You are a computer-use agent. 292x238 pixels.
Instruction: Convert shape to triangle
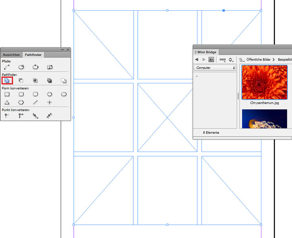[7, 102]
